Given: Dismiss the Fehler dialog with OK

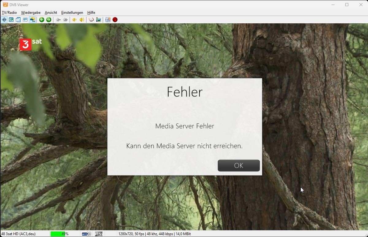Looking at the screenshot, I should 239,165.
